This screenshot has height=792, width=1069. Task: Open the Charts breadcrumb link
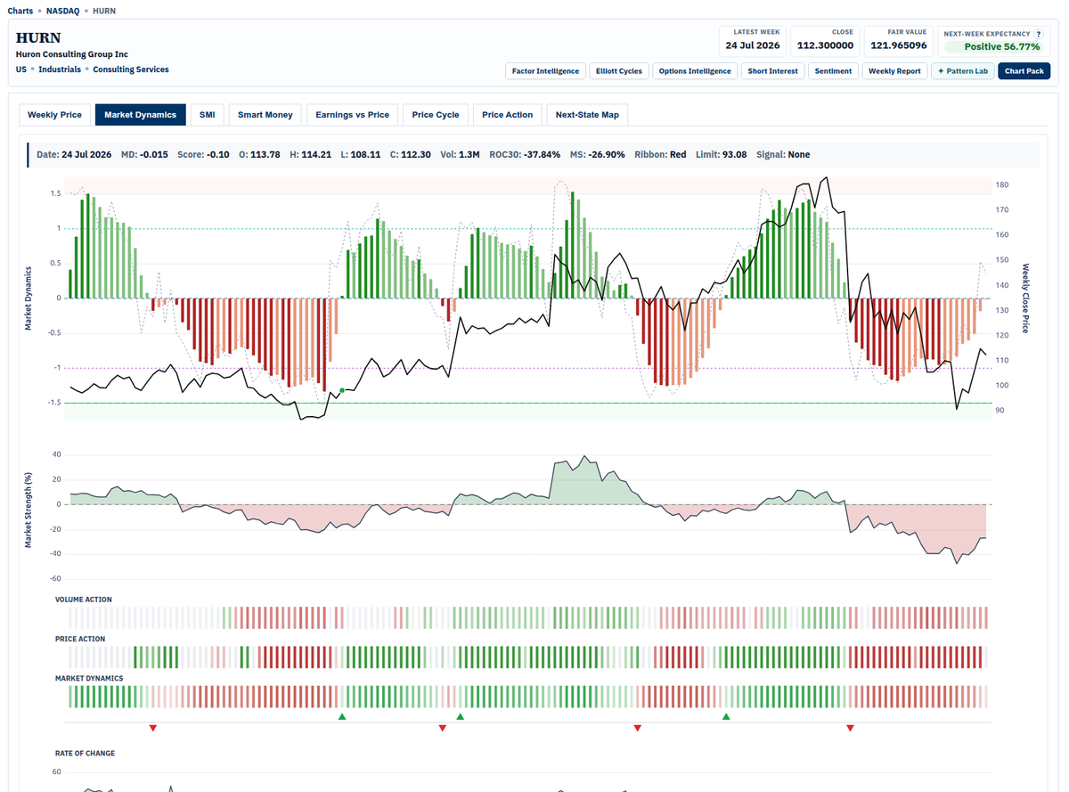click(x=20, y=11)
